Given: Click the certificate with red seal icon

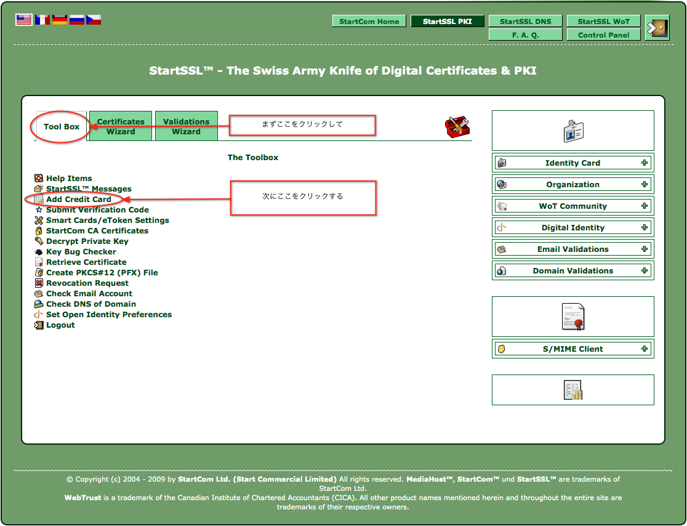Looking at the screenshot, I should coord(573,317).
